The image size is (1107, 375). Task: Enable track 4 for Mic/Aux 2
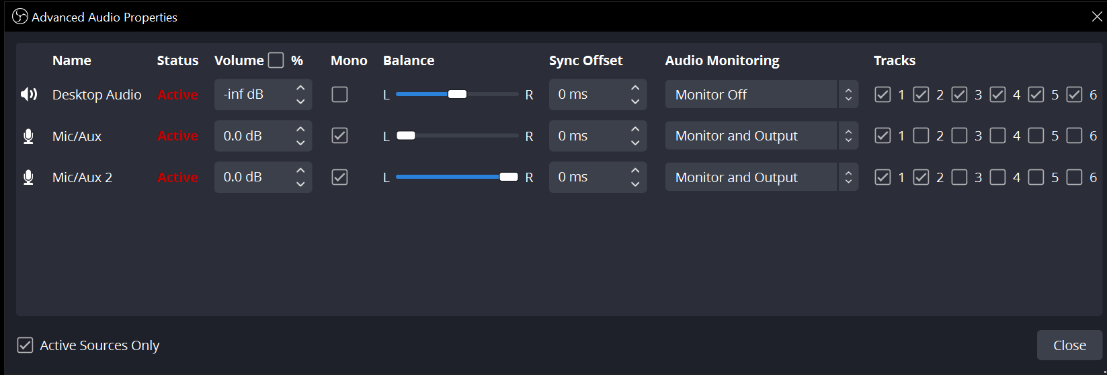(x=997, y=177)
